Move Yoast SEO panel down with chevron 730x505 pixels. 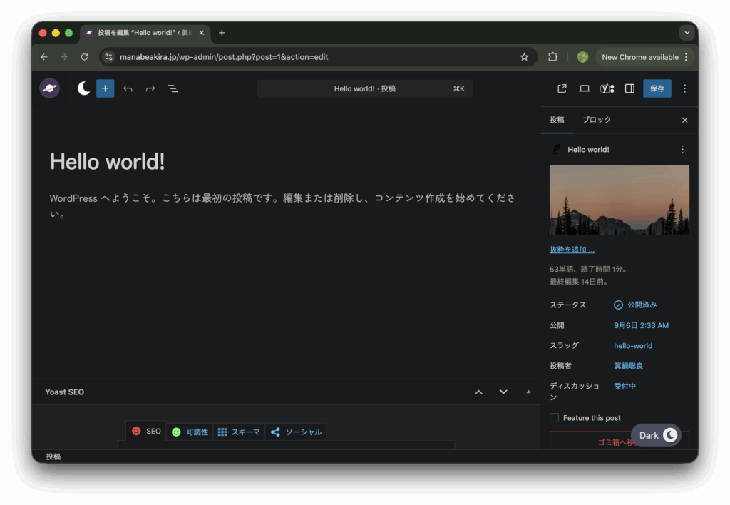(503, 392)
